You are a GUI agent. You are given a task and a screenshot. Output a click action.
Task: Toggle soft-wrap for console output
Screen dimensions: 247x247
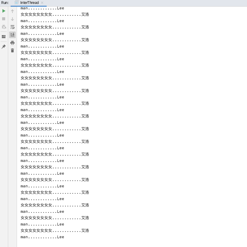pos(12,27)
